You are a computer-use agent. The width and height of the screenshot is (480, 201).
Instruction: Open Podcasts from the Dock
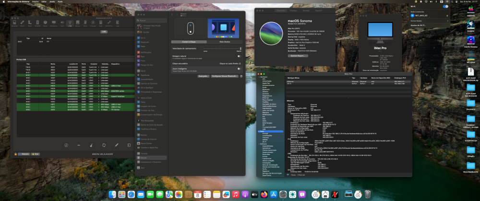(245, 194)
